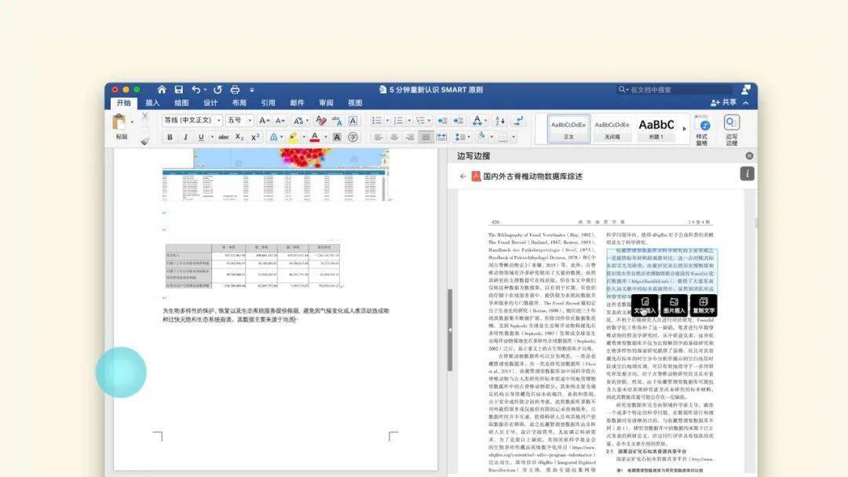This screenshot has width=848, height=477.
Task: Click the 在文档中搜索 search field
Action: pos(675,89)
